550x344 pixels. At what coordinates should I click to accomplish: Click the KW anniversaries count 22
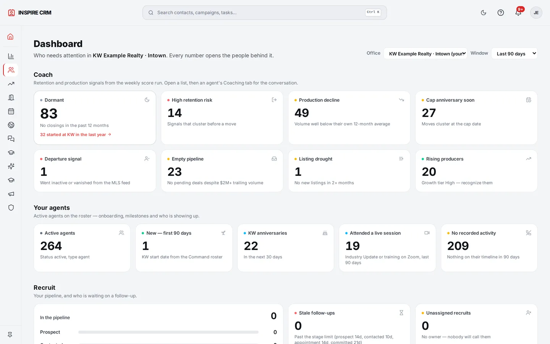(251, 246)
